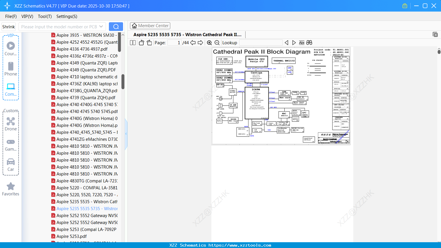Expand the model number dropdown arrow
441x248 pixels.
tap(101, 27)
